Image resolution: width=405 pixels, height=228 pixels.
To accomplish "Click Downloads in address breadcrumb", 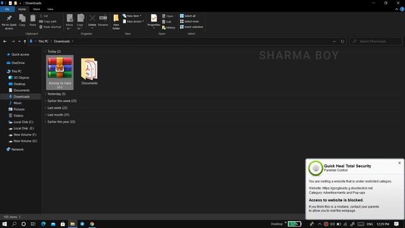I will click(x=62, y=41).
